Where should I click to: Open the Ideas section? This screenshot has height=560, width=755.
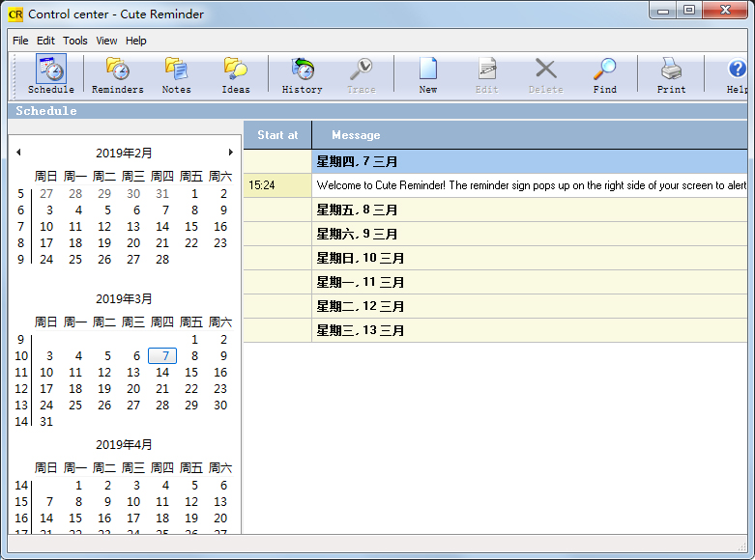click(x=236, y=74)
